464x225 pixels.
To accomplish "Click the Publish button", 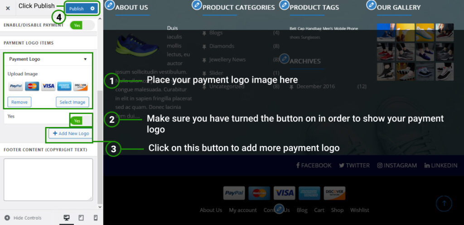I will pos(77,9).
